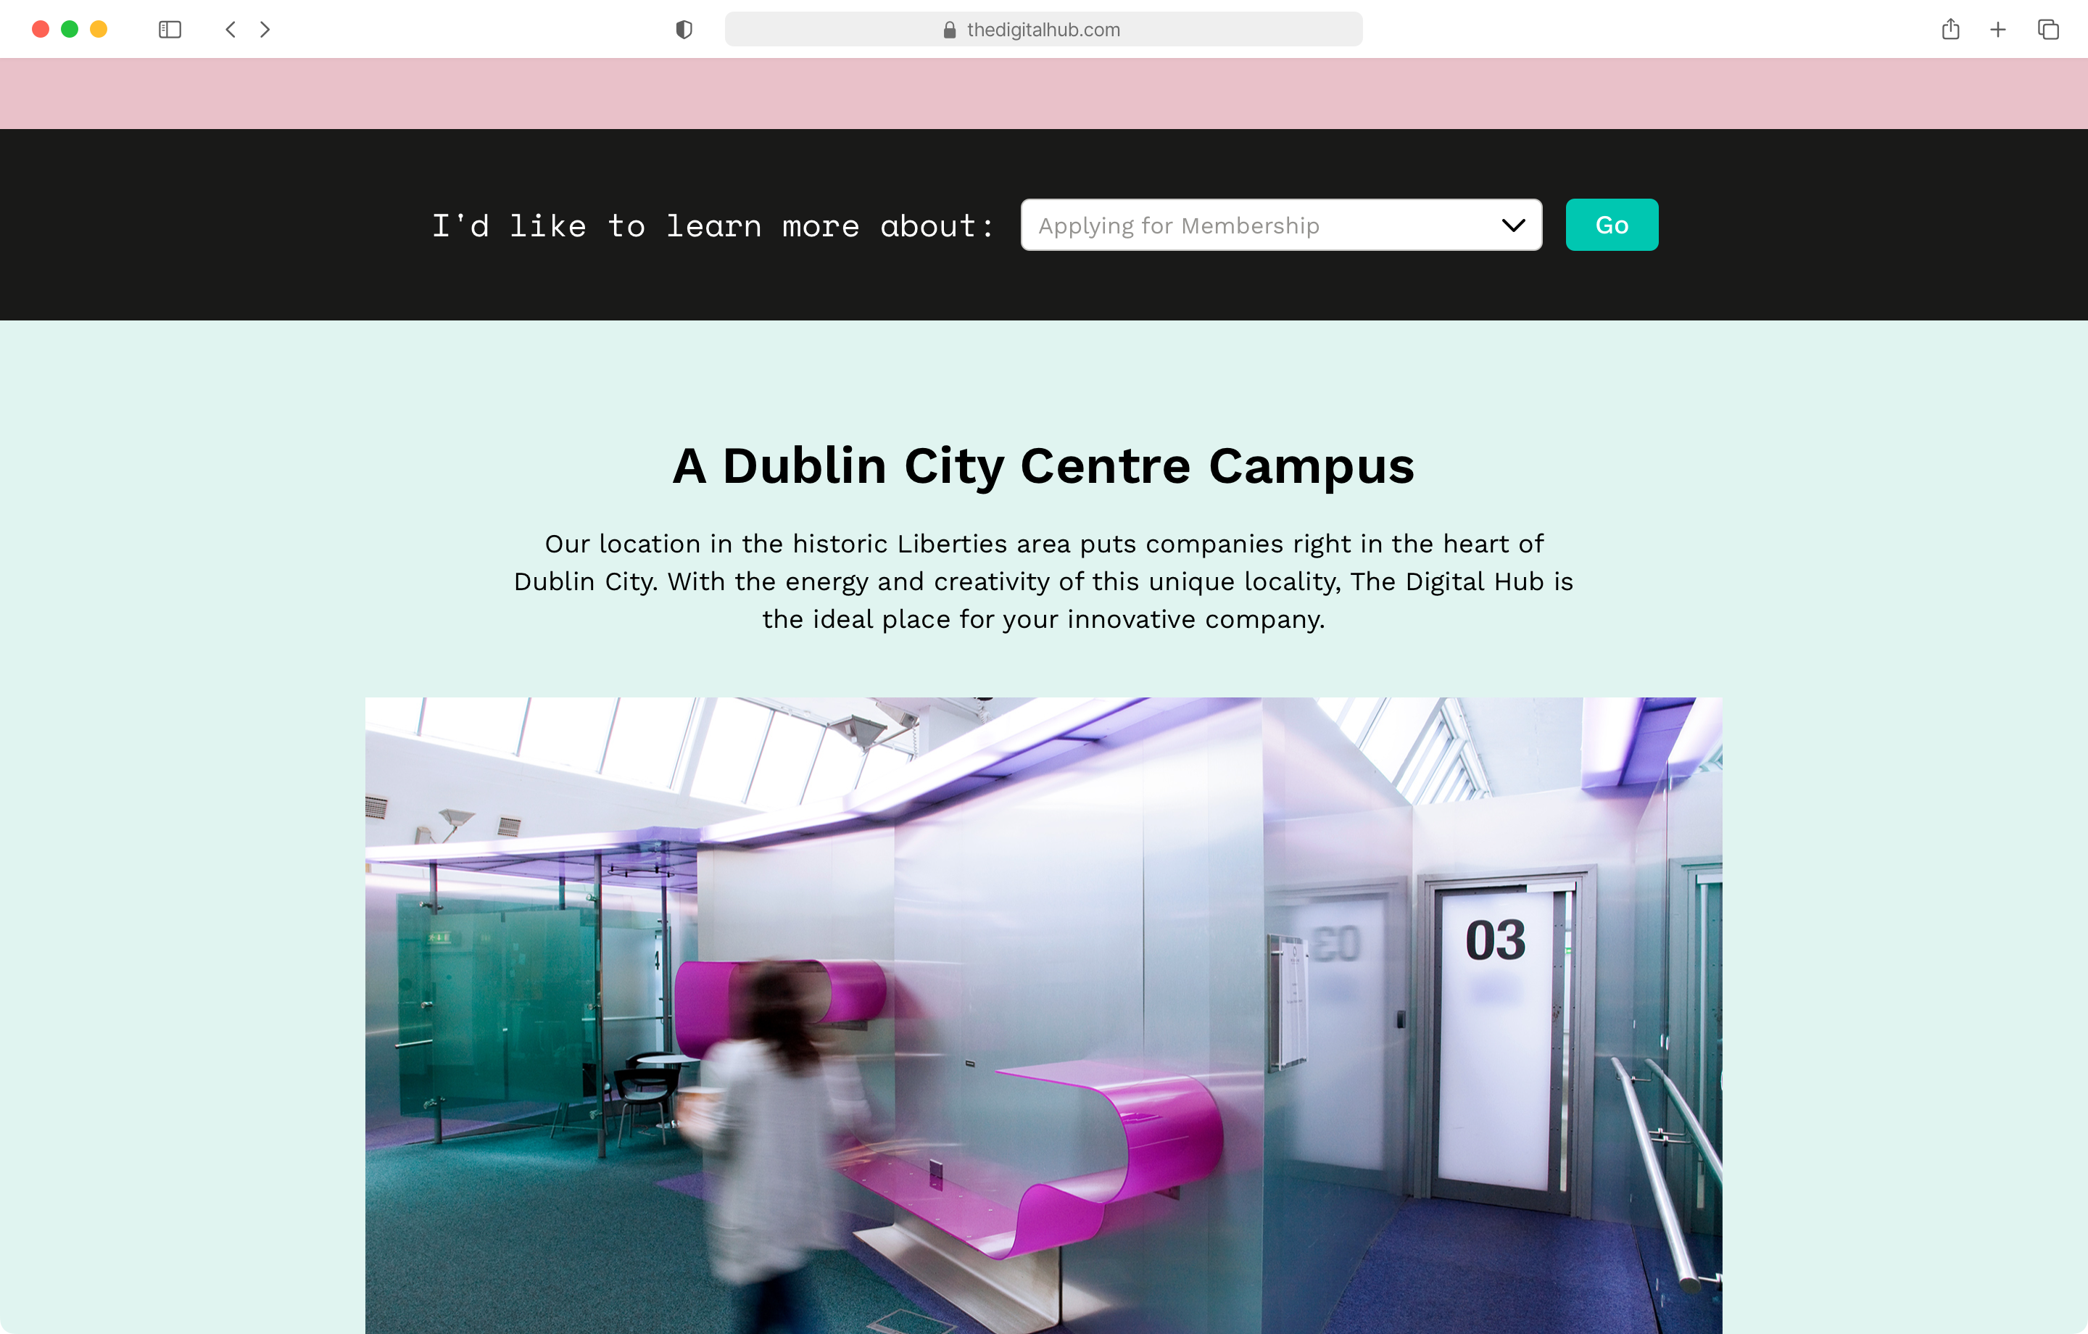Toggle the sidebar panel view
The width and height of the screenshot is (2088, 1334).
pyautogui.click(x=170, y=29)
